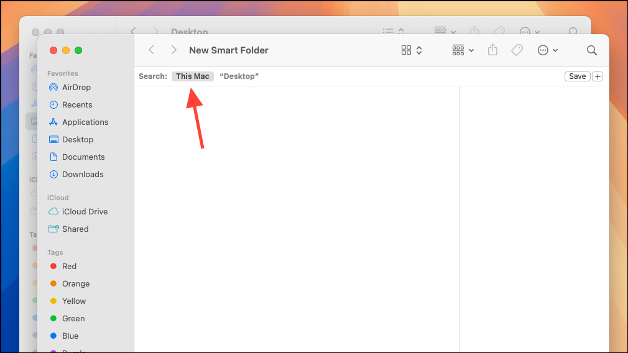Click the back arrow in background Desktop window
Image resolution: width=628 pixels, height=353 pixels.
coord(133,31)
